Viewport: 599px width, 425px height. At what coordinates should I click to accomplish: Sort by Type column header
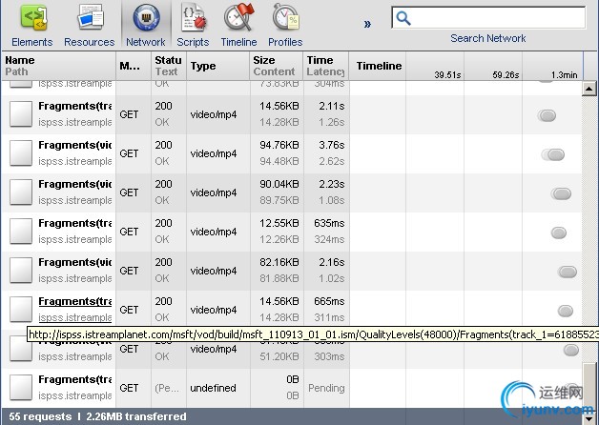[x=218, y=66]
